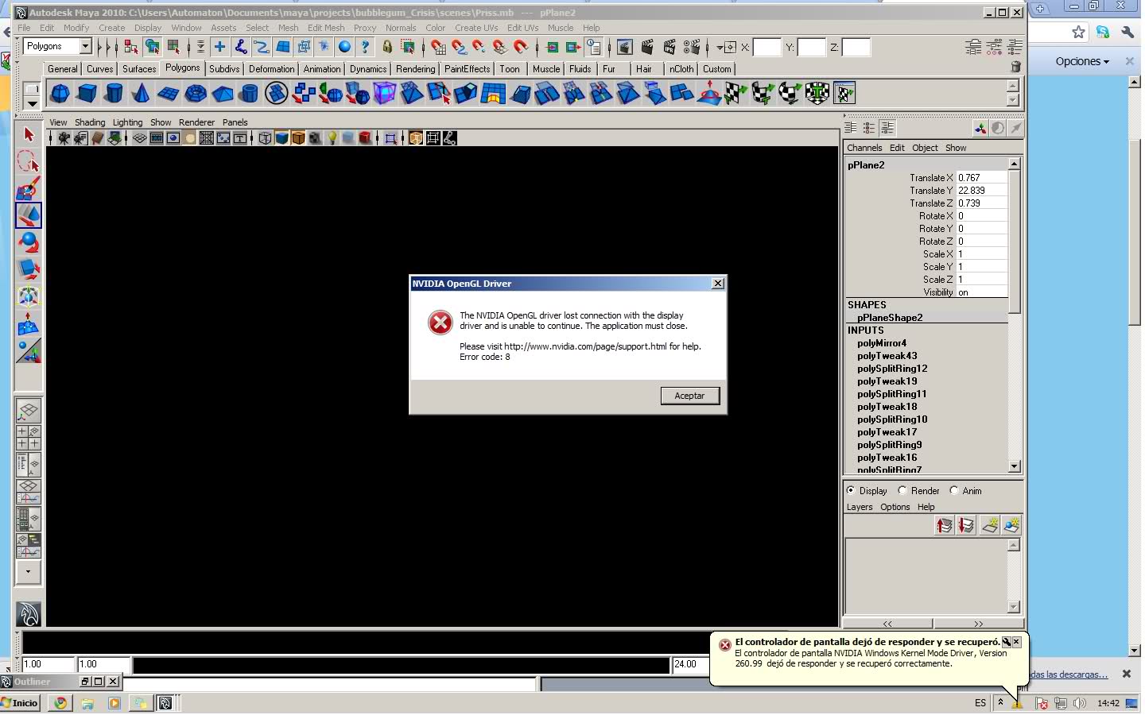Activate the Move tool in the toolbox
This screenshot has height=715, width=1145.
click(29, 215)
